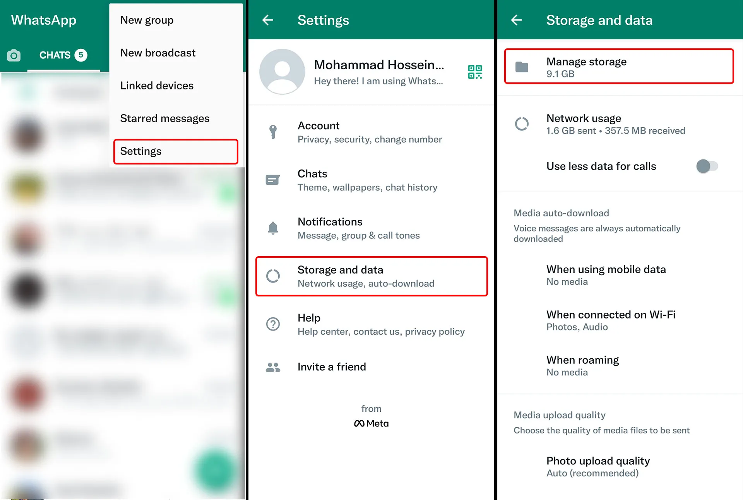Open Network usage details
The width and height of the screenshot is (743, 500).
coord(615,124)
